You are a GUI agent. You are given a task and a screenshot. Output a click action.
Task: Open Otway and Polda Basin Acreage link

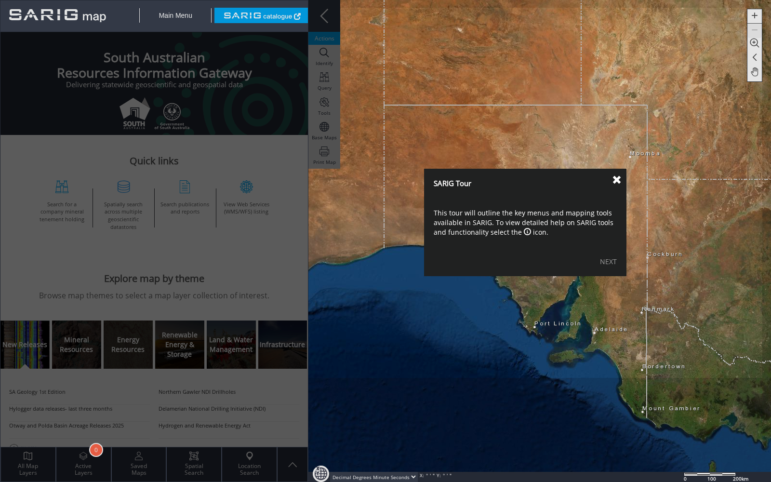66,426
